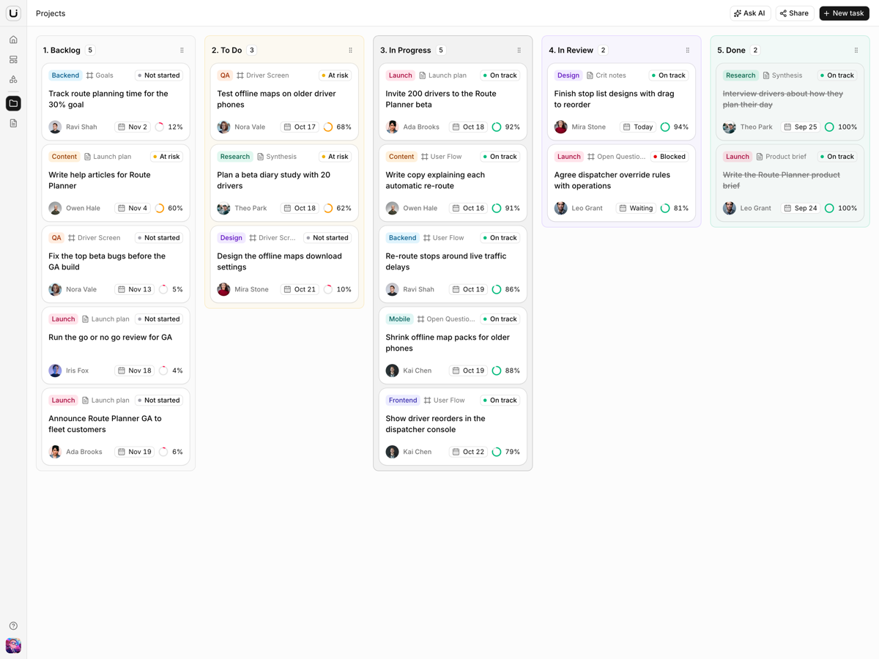Image resolution: width=879 pixels, height=659 pixels.
Task: Create a task with the New task button
Action: [x=844, y=13]
